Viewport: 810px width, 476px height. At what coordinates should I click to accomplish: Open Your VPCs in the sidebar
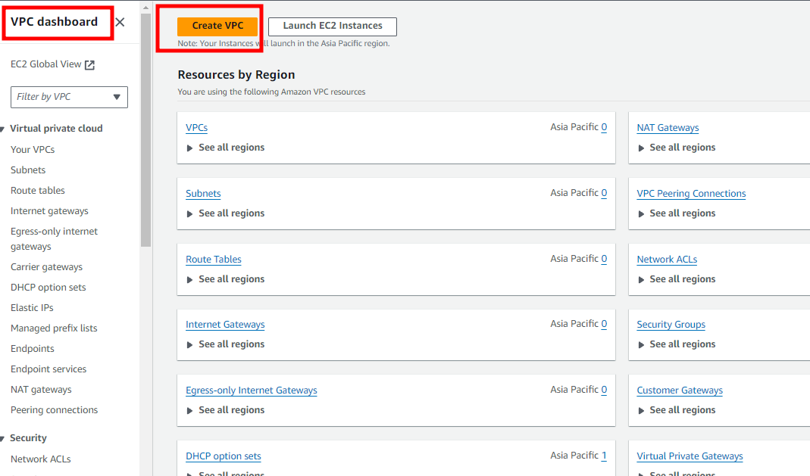pos(33,150)
